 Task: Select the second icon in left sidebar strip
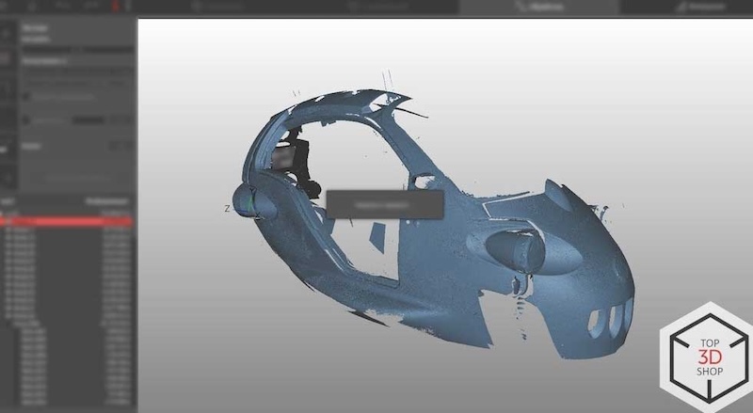[4, 58]
